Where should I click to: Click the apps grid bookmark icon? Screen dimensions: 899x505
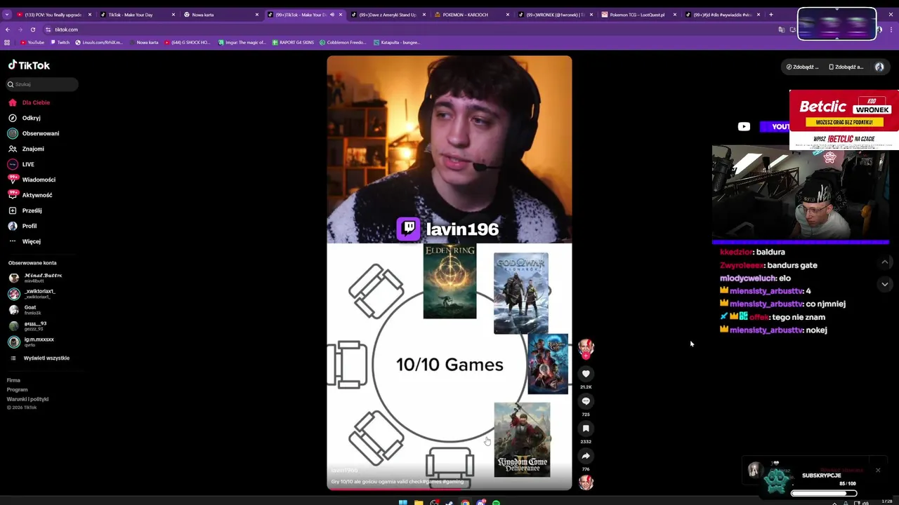click(8, 42)
